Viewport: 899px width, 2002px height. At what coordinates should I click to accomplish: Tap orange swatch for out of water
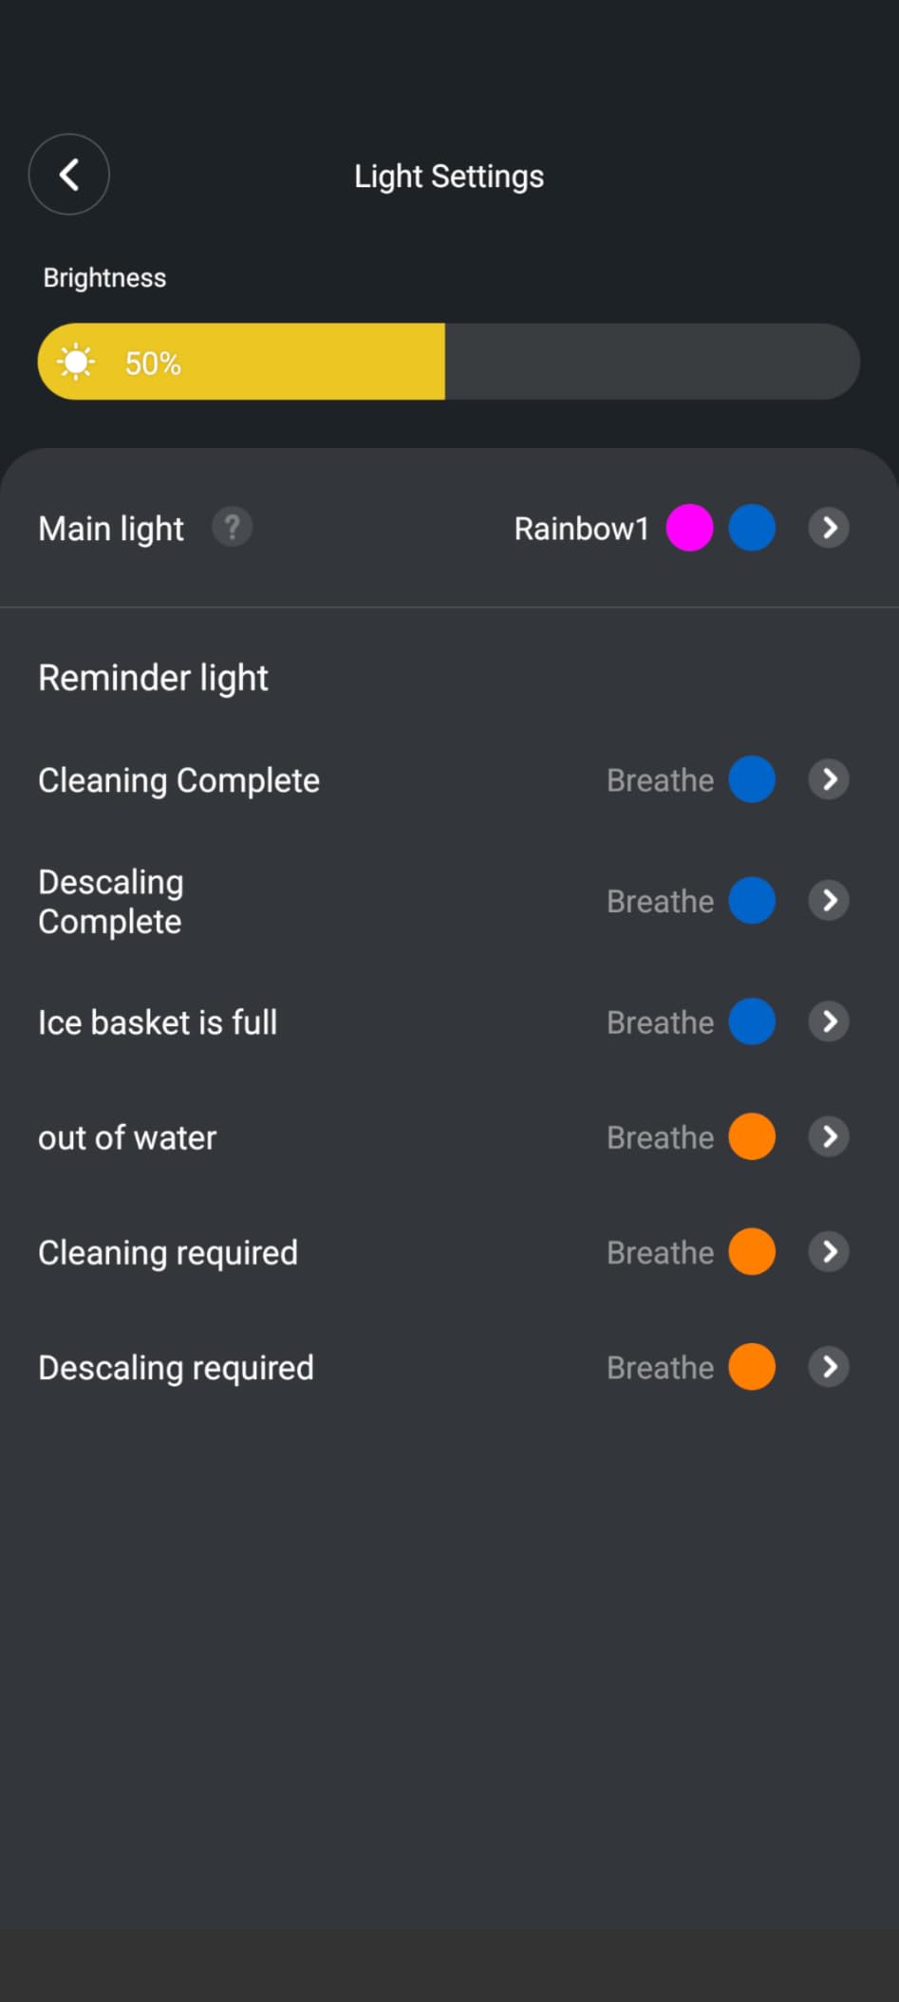pyautogui.click(x=752, y=1136)
